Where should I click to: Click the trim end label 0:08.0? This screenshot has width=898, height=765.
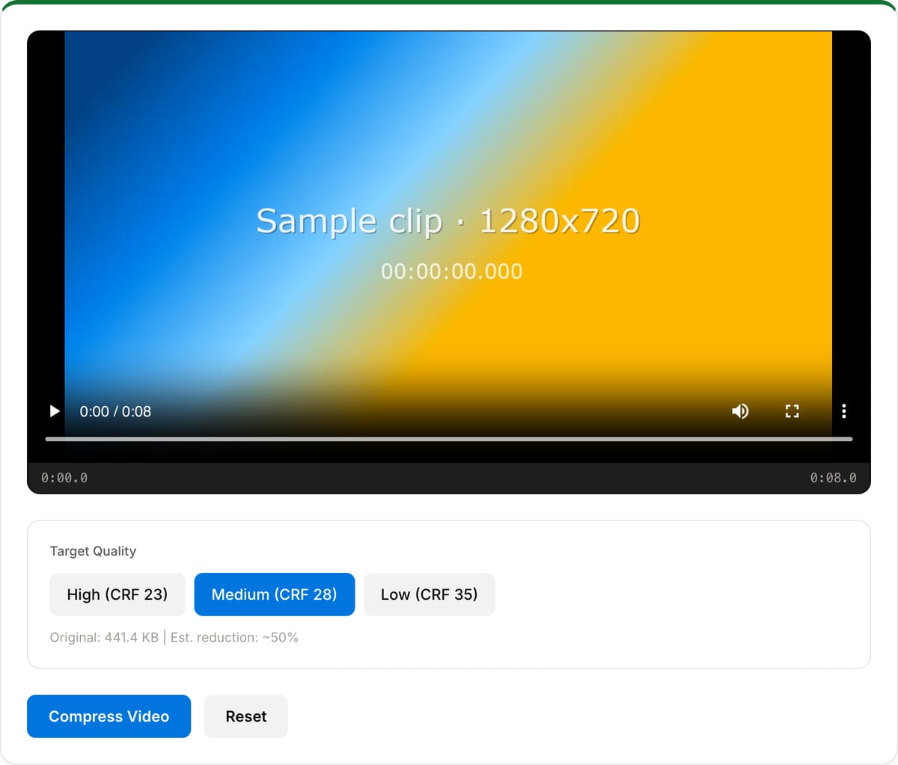tap(833, 478)
